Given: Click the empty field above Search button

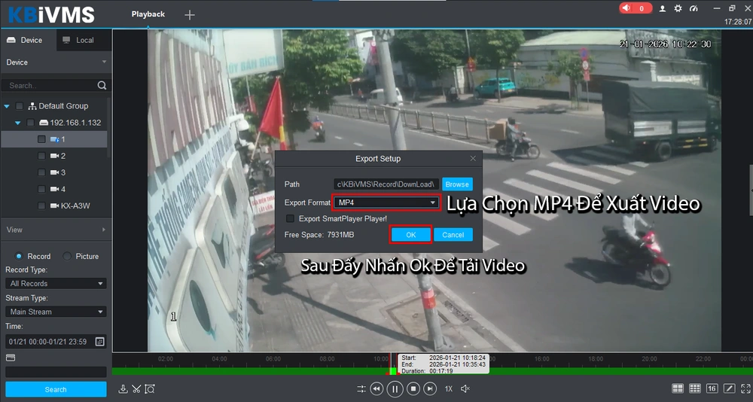Looking at the screenshot, I should [x=56, y=372].
